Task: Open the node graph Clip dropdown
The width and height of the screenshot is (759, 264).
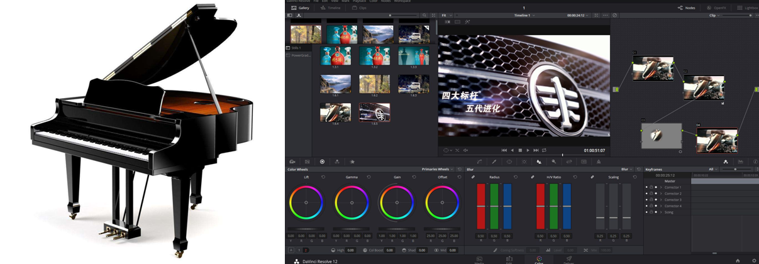Action: tap(714, 15)
